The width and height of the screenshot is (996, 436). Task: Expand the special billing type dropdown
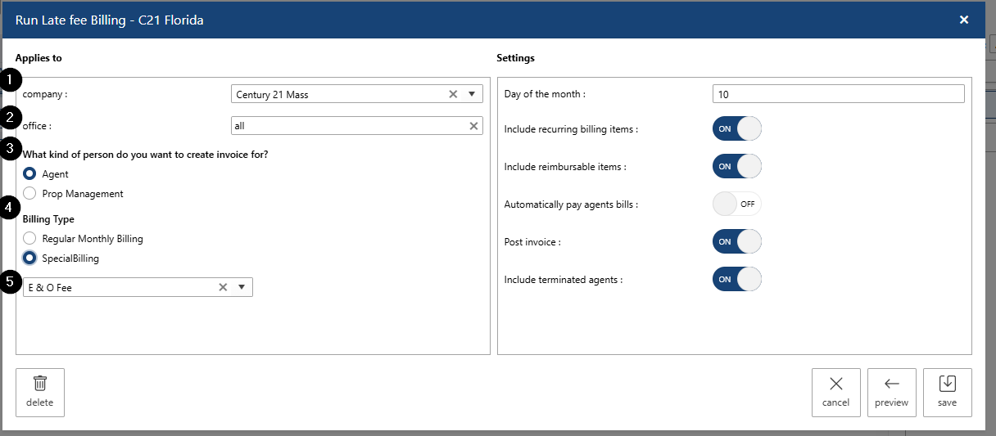coord(242,287)
